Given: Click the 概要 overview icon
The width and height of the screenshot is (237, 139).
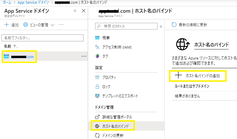Looking at the screenshot, I should click(97, 38).
